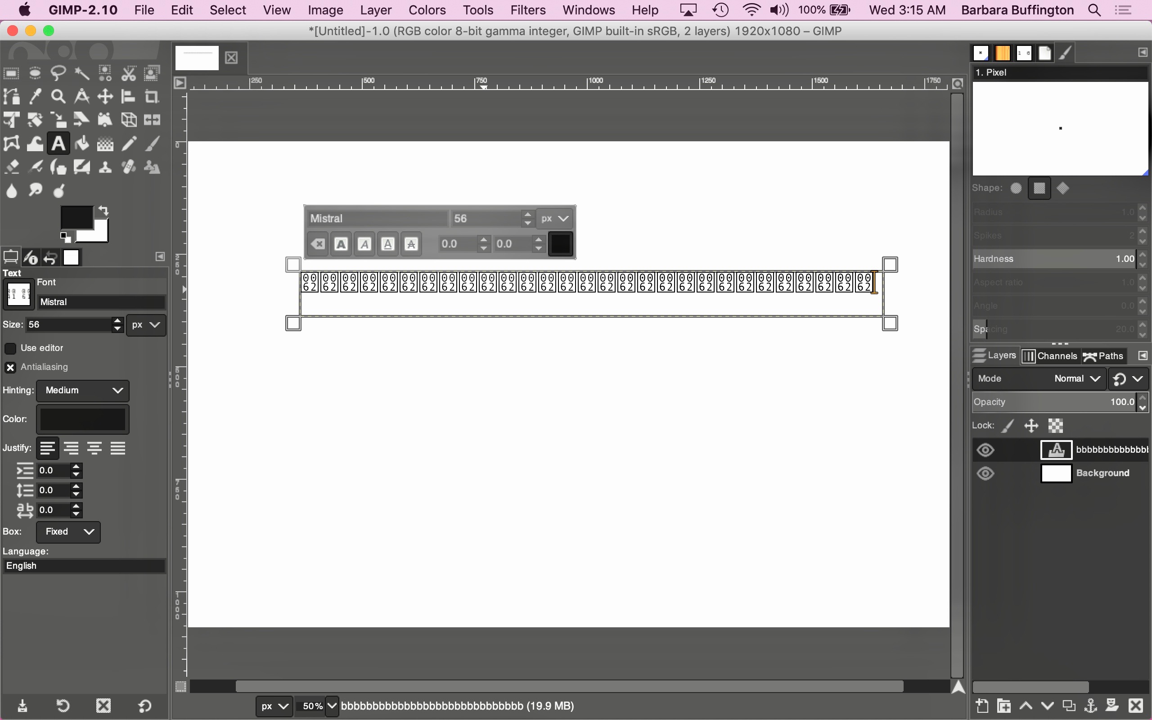Select center justify button
1152x720 pixels.
(94, 448)
